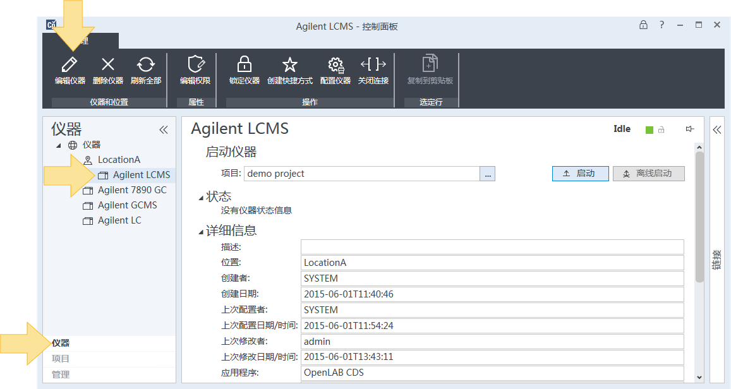Switch to 项目 navigation tab
This screenshot has height=389, width=731.
[x=109, y=359]
